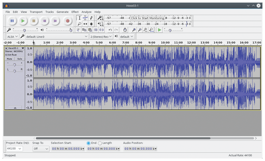The width and height of the screenshot is (265, 161).
Task: Open the Analyze menu
Action: coord(87,12)
